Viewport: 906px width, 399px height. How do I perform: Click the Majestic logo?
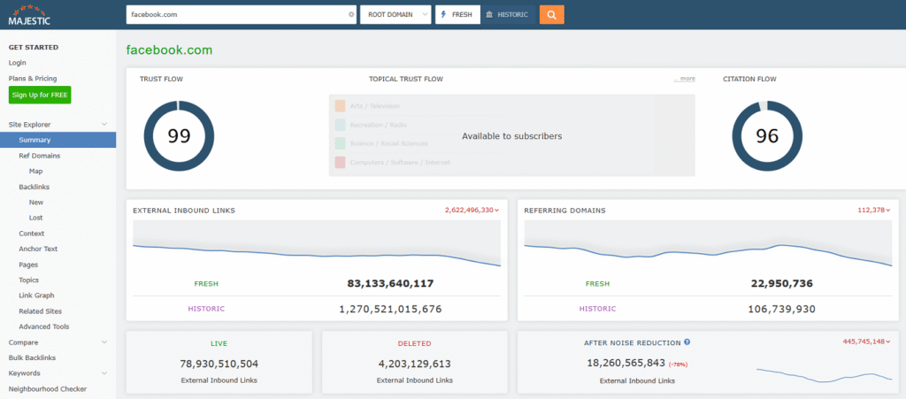(x=29, y=15)
